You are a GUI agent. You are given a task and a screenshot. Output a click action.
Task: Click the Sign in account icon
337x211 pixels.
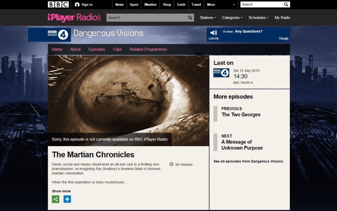(x=77, y=4)
